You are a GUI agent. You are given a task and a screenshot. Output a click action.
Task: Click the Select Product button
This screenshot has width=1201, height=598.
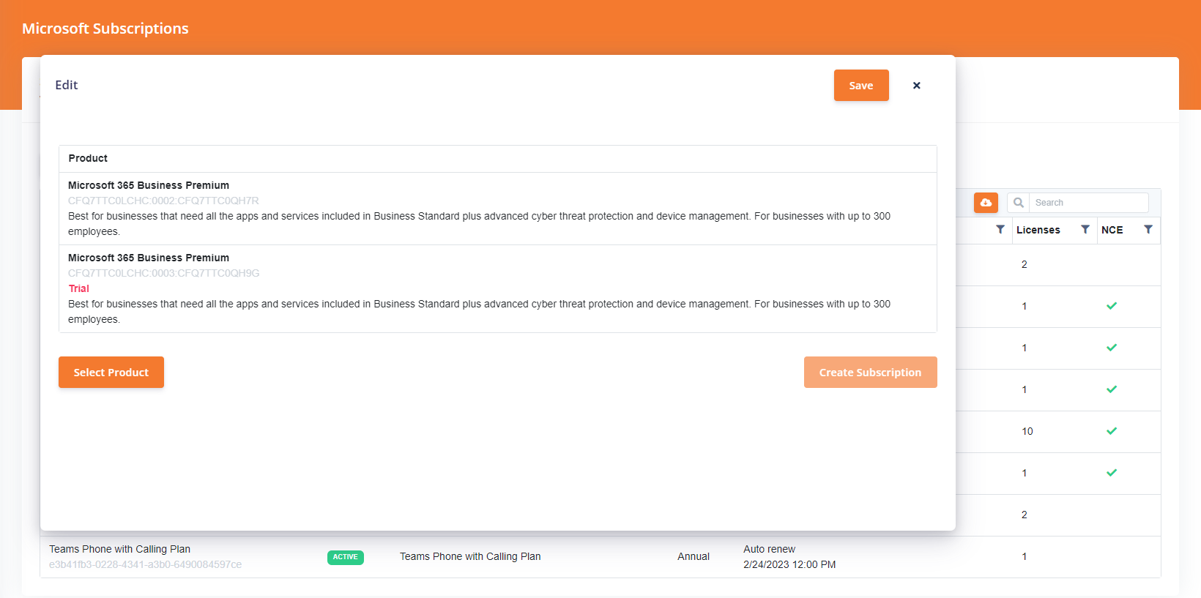[x=111, y=373]
